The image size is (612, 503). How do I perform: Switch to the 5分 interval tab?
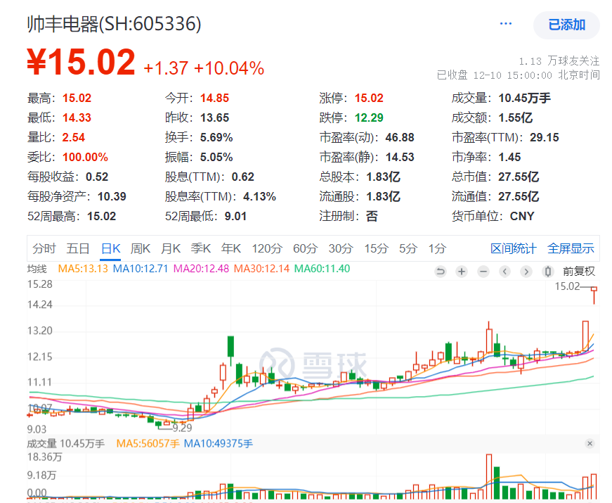pyautogui.click(x=408, y=248)
